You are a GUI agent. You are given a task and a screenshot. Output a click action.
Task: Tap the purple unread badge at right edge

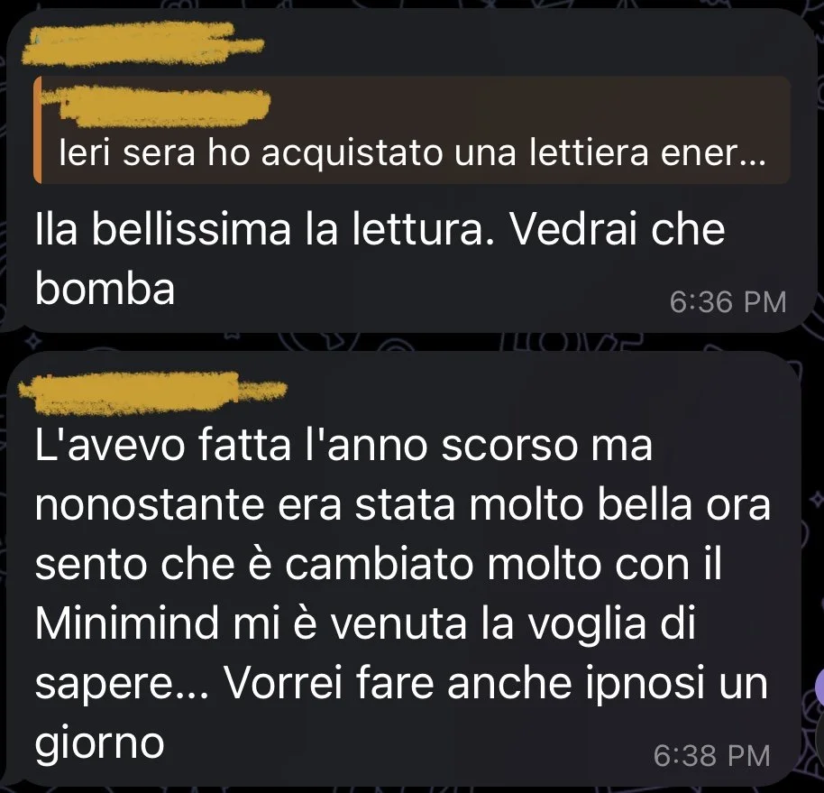click(819, 686)
